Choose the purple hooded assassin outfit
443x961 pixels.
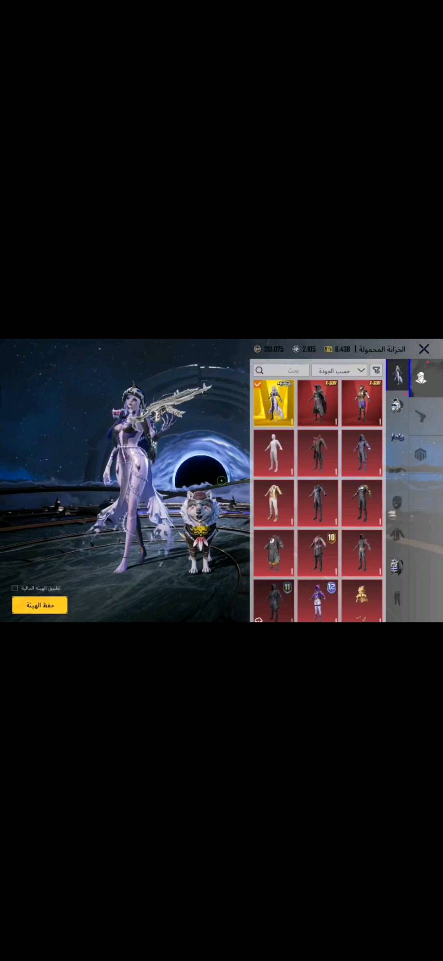[x=362, y=453]
